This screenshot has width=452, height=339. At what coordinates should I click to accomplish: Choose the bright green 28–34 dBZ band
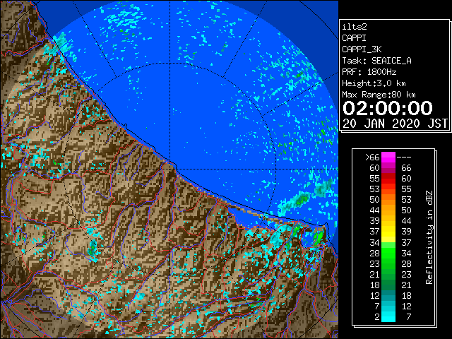(388, 253)
